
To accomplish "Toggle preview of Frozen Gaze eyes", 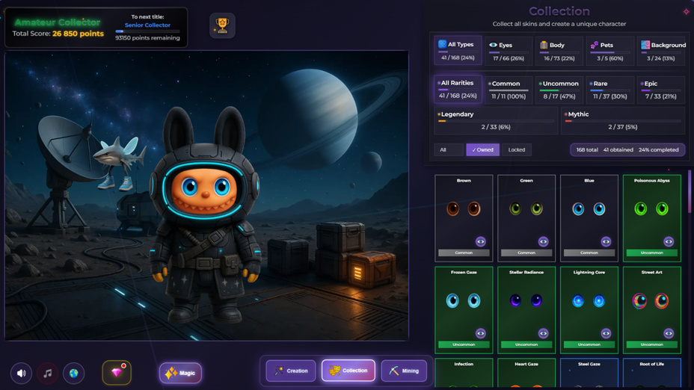I will (x=480, y=333).
